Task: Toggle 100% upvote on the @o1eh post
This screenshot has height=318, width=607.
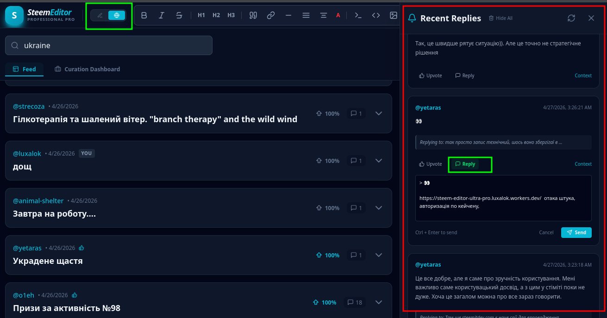Action: pyautogui.click(x=325, y=302)
